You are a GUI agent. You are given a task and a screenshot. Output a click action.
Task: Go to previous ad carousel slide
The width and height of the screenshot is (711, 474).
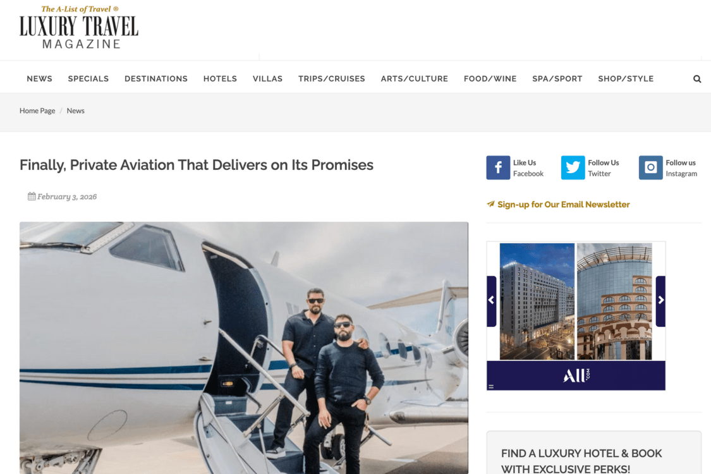click(492, 301)
